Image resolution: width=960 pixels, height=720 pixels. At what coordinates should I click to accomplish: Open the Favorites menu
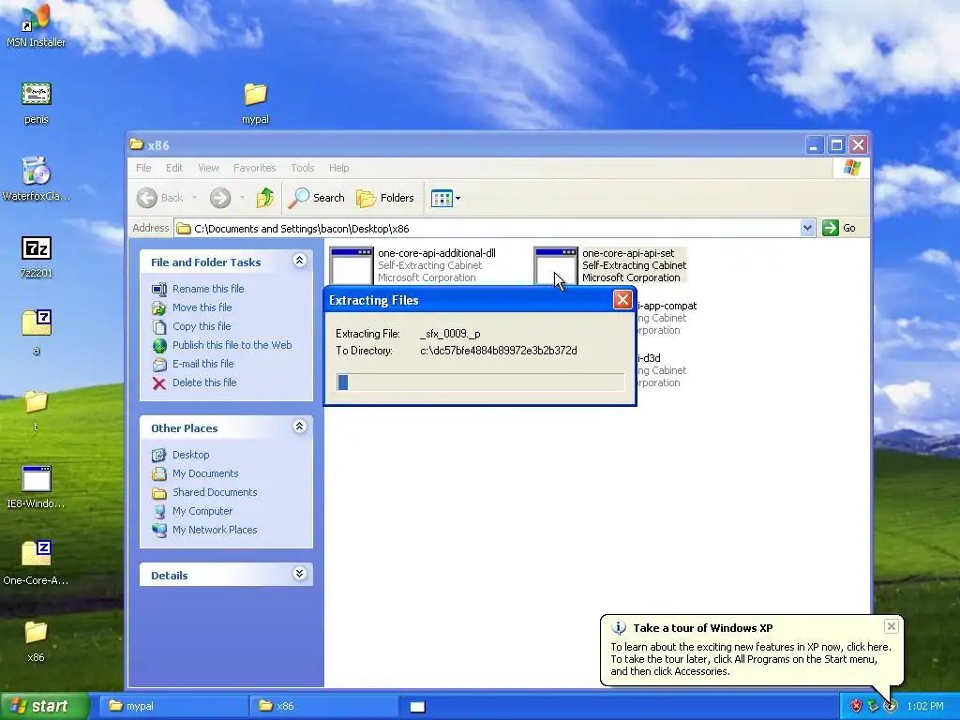255,168
